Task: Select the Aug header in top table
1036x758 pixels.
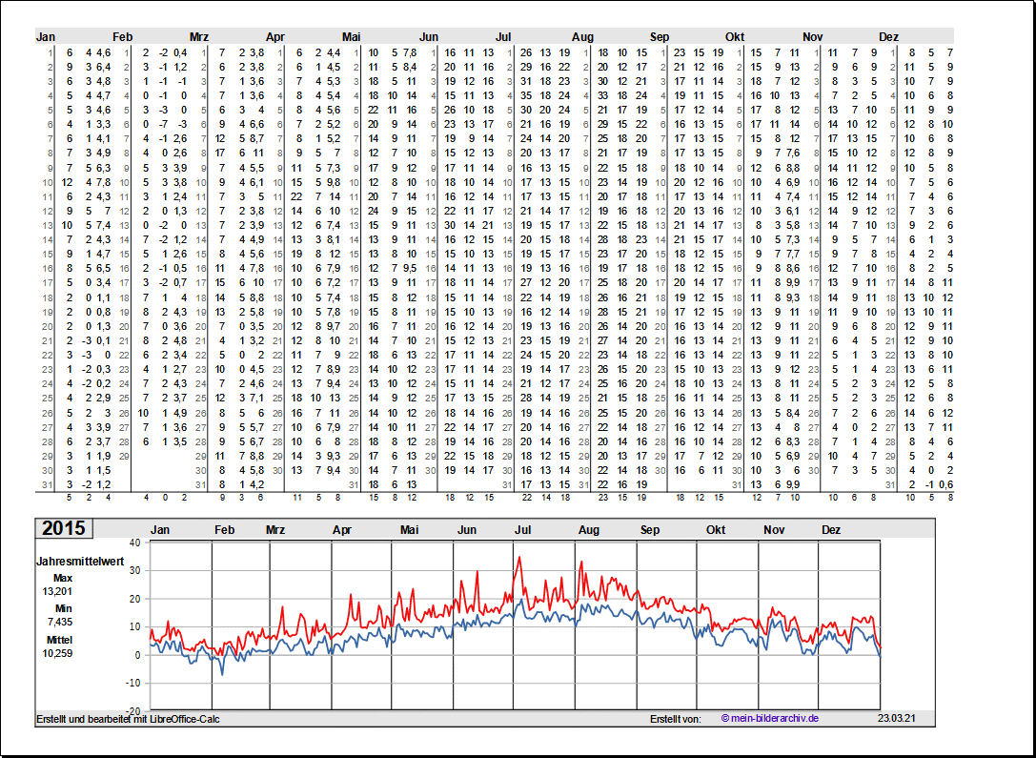Action: (x=582, y=36)
